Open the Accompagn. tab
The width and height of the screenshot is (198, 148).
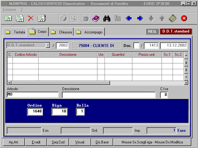pyautogui.click(x=89, y=32)
